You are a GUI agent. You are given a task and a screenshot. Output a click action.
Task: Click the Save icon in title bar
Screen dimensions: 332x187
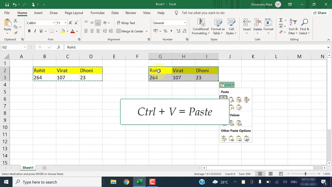click(x=7, y=4)
